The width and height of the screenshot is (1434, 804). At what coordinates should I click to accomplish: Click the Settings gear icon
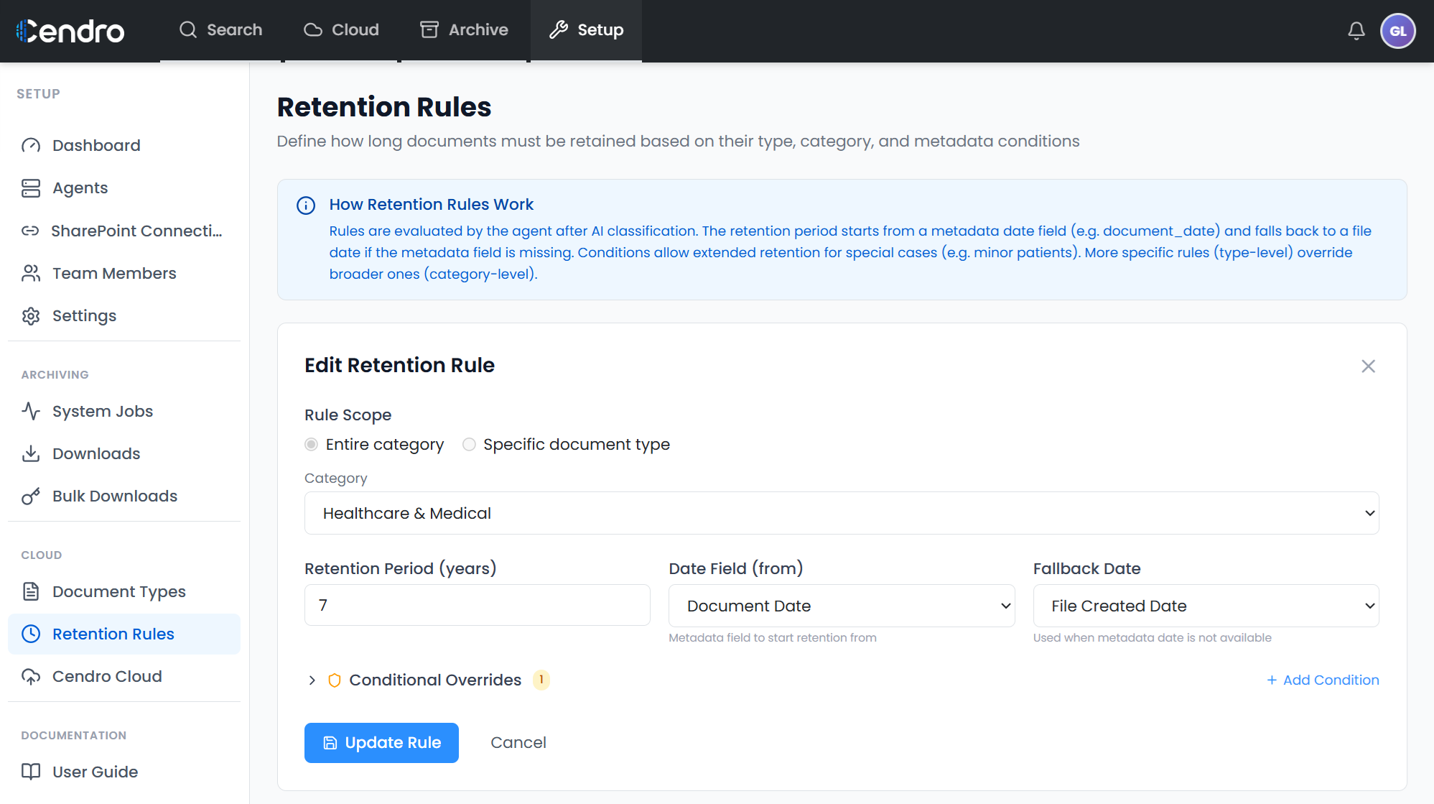31,316
